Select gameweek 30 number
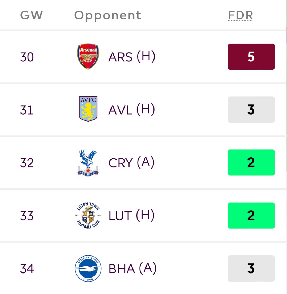The height and width of the screenshot is (294, 287). pos(27,57)
